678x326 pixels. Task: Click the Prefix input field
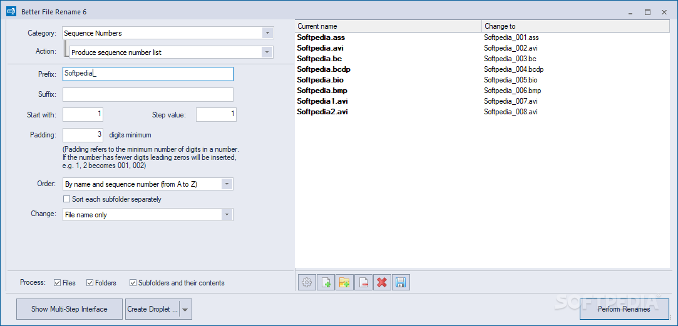[148, 74]
